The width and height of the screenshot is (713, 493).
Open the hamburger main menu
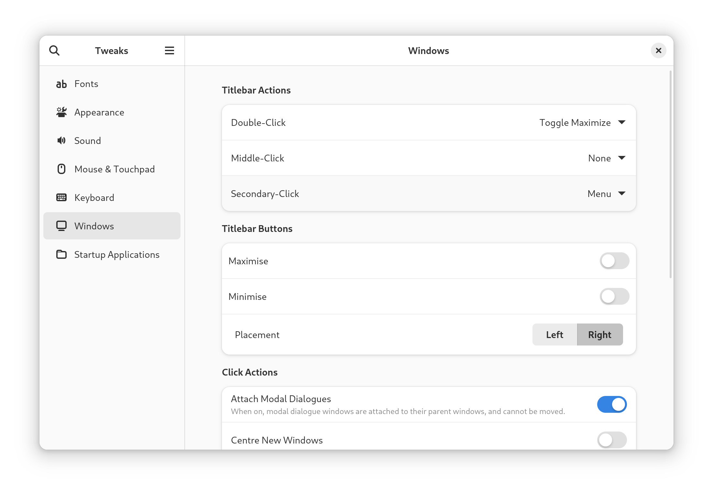click(169, 50)
